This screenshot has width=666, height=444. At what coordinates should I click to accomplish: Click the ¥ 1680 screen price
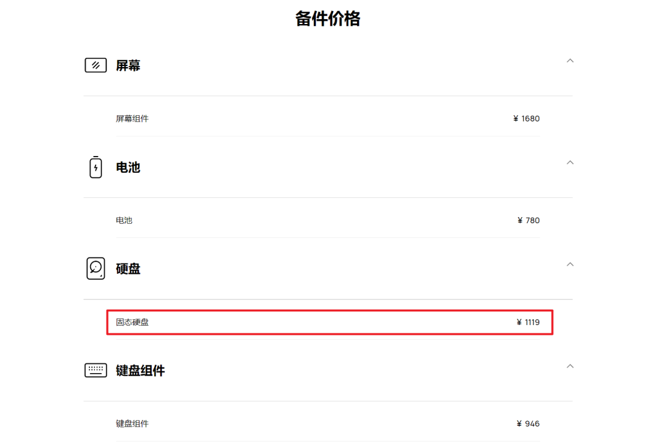tap(526, 118)
